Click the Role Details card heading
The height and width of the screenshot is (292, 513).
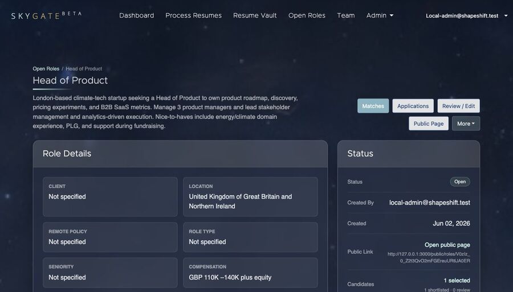[x=67, y=154]
